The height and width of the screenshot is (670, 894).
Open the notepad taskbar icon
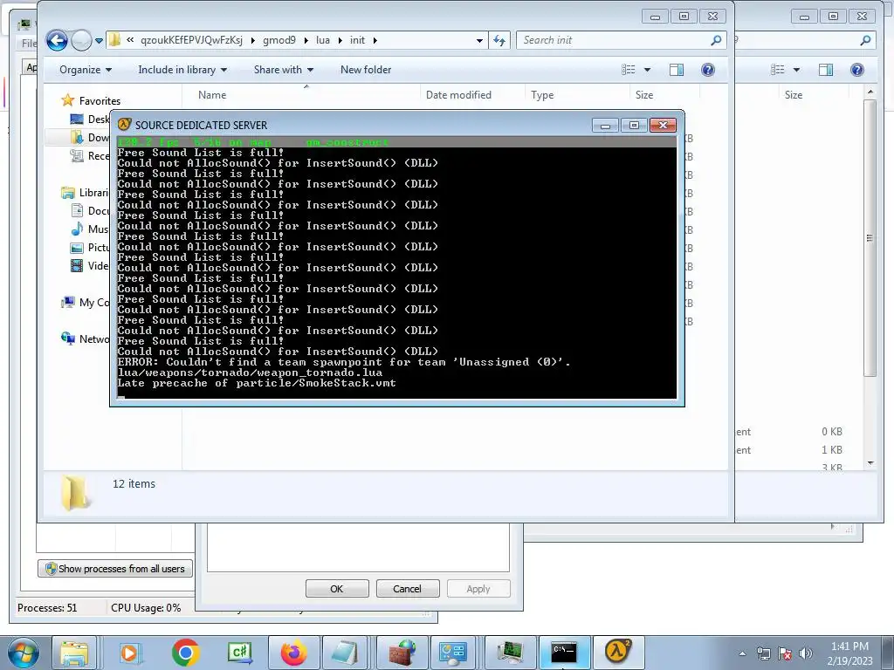pyautogui.click(x=344, y=653)
